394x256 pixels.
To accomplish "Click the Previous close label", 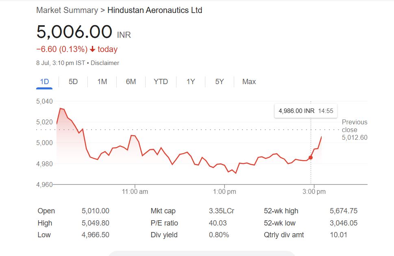I will click(354, 126).
